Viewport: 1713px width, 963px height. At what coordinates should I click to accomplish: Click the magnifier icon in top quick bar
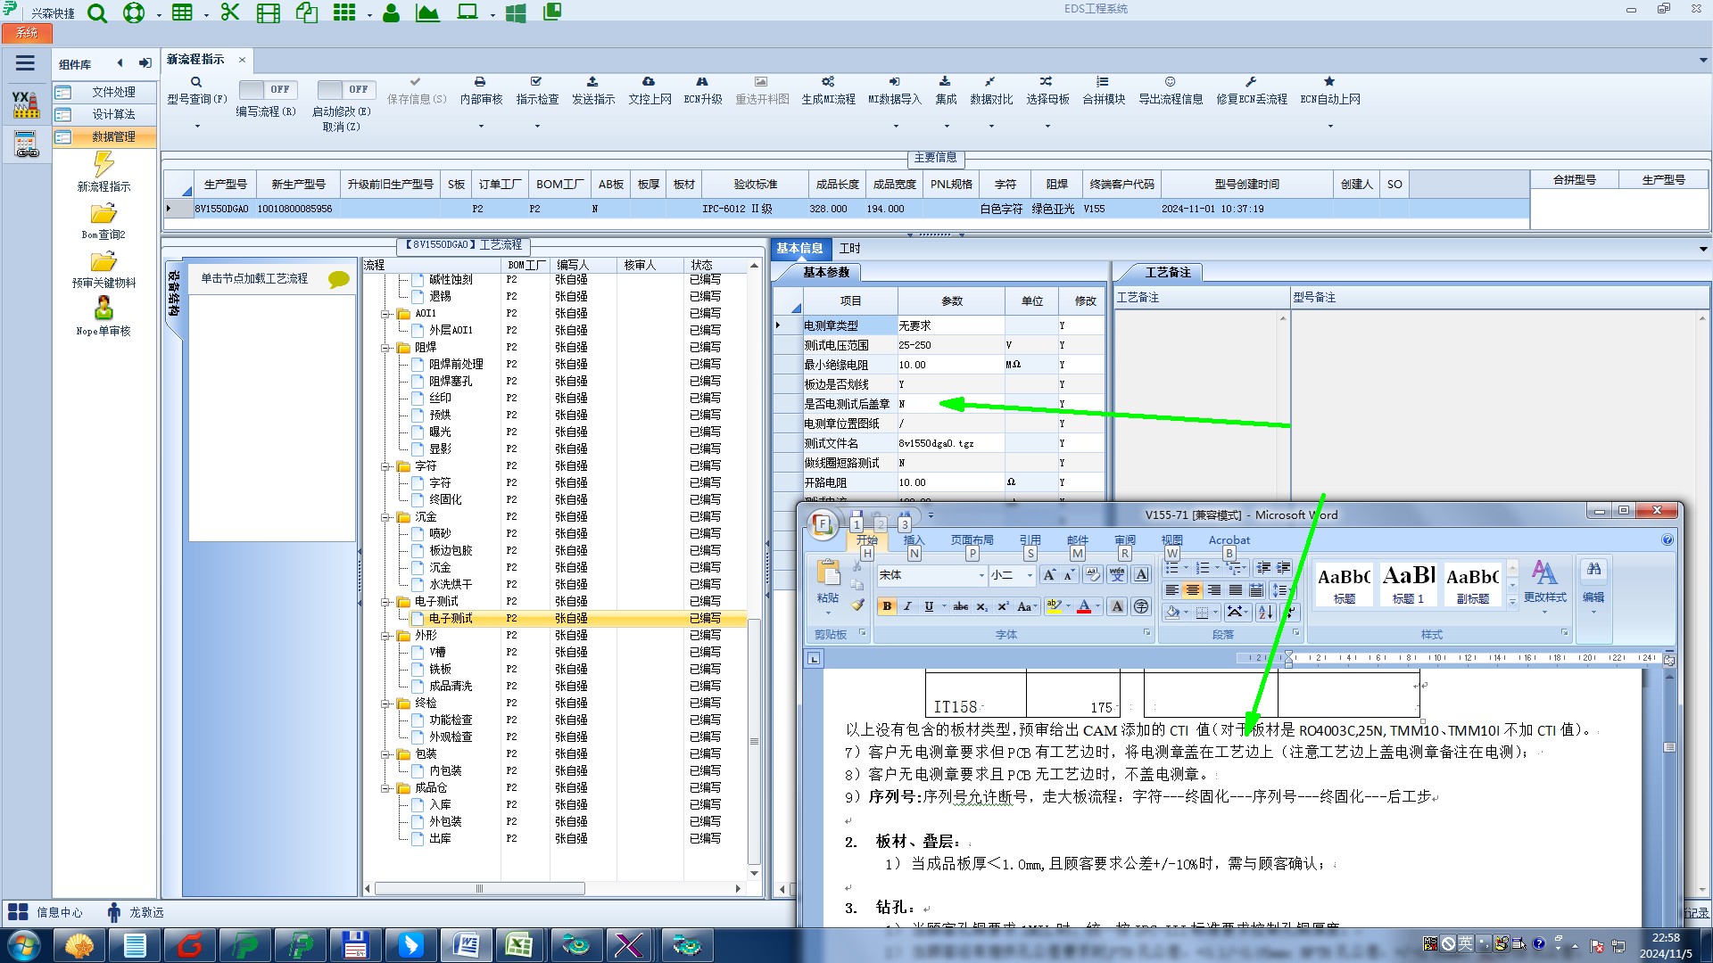click(x=97, y=12)
